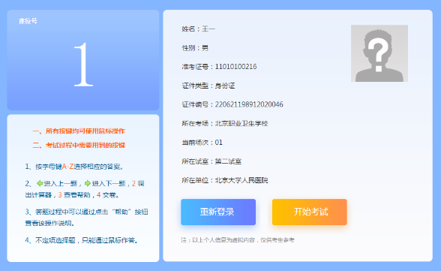
Task: Click the 所在试室 exam room line
Action: coord(211,161)
